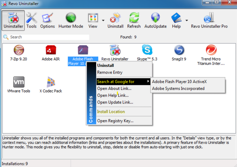237x167 pixels.
Task: Expand the Help dropdown arrow
Action: click(x=187, y=20)
